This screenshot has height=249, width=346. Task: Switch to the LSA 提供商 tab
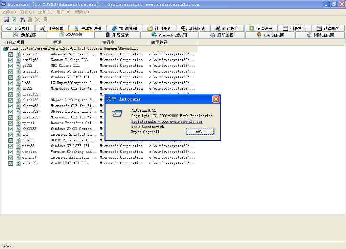tap(270, 35)
